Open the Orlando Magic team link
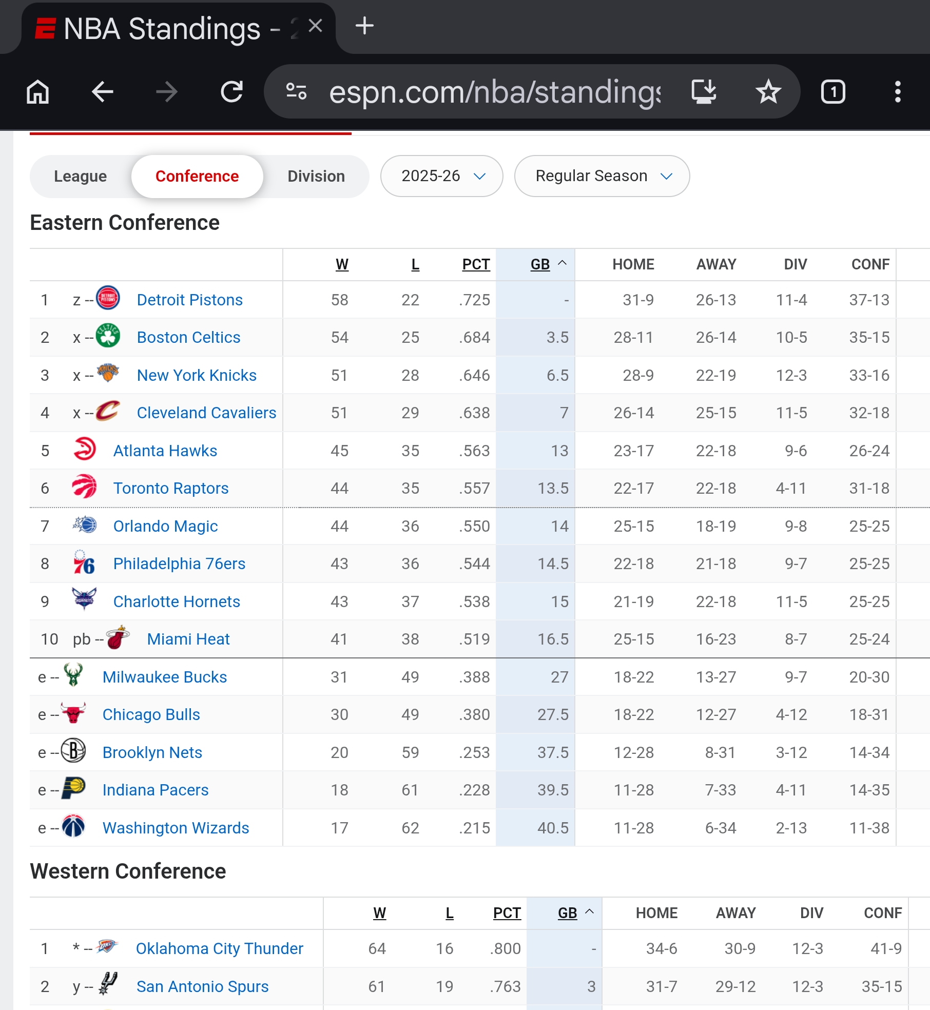 pos(165,526)
